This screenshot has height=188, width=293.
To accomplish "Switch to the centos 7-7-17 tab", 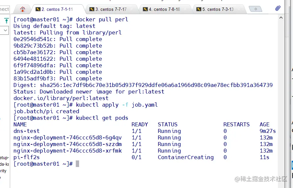I will (111, 10).
